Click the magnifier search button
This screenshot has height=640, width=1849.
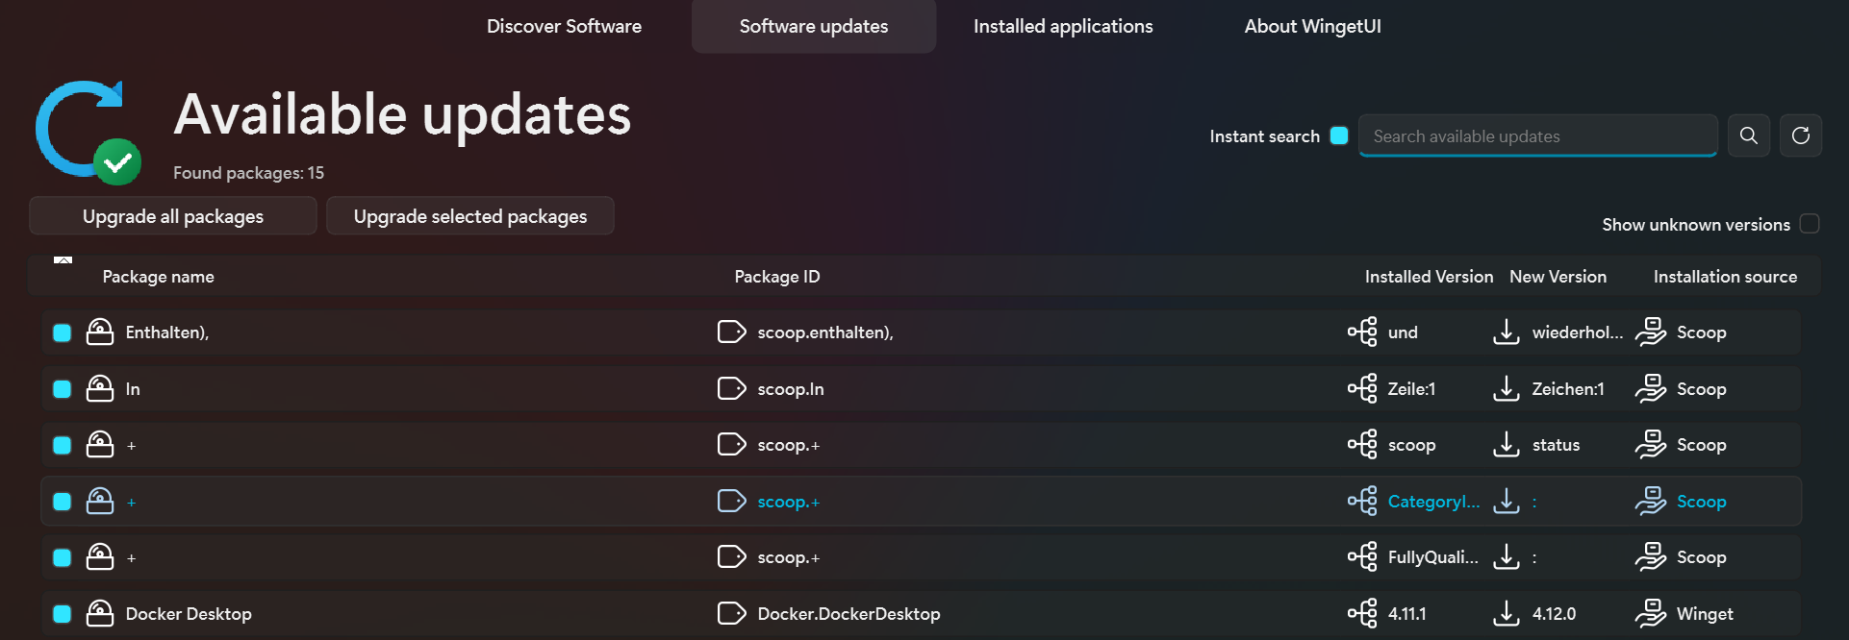coord(1749,135)
